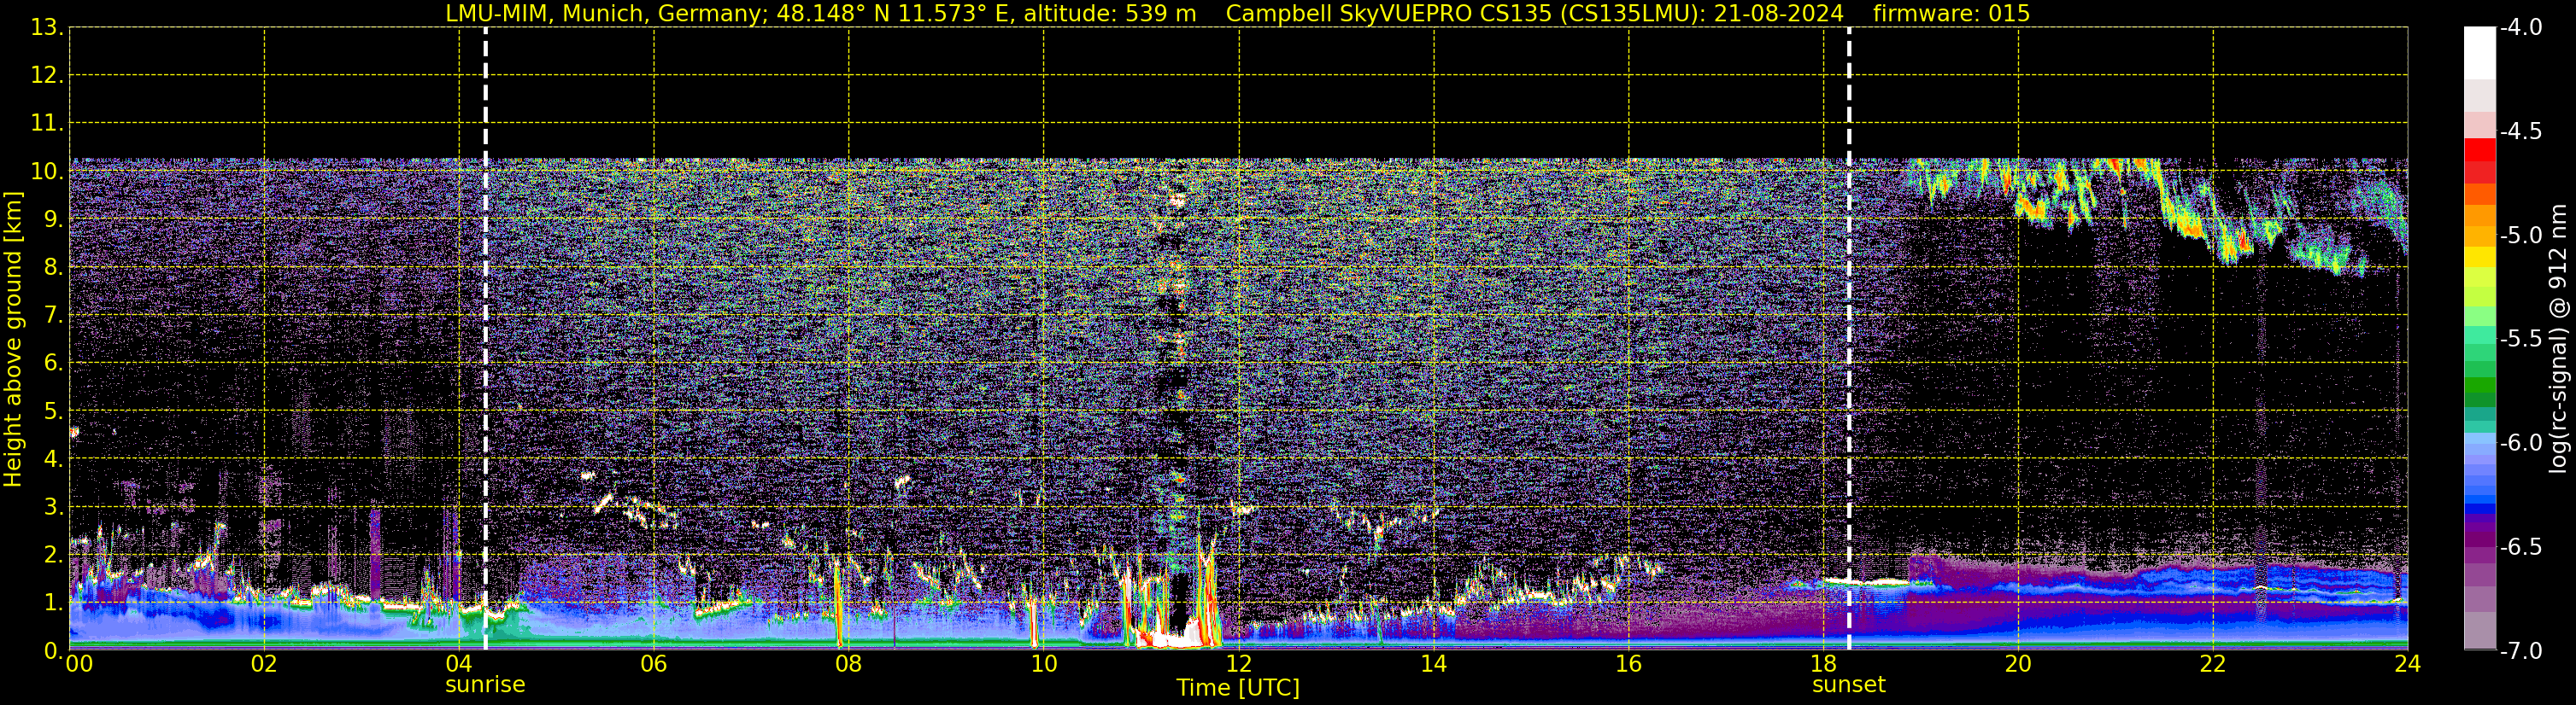Click the x-axis tick label 14
The image size is (2576, 705).
(x=1433, y=663)
